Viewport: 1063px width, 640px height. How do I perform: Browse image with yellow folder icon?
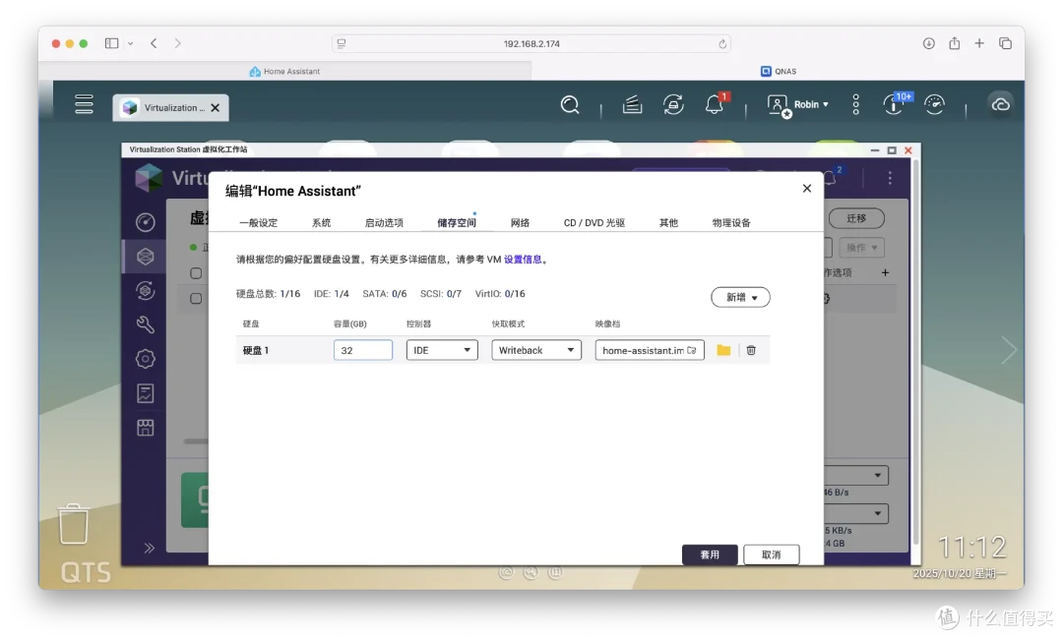pyautogui.click(x=723, y=350)
